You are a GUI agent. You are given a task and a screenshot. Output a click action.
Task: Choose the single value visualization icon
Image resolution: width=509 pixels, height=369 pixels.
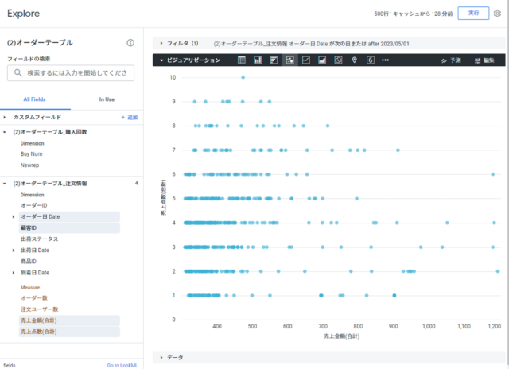tap(371, 60)
